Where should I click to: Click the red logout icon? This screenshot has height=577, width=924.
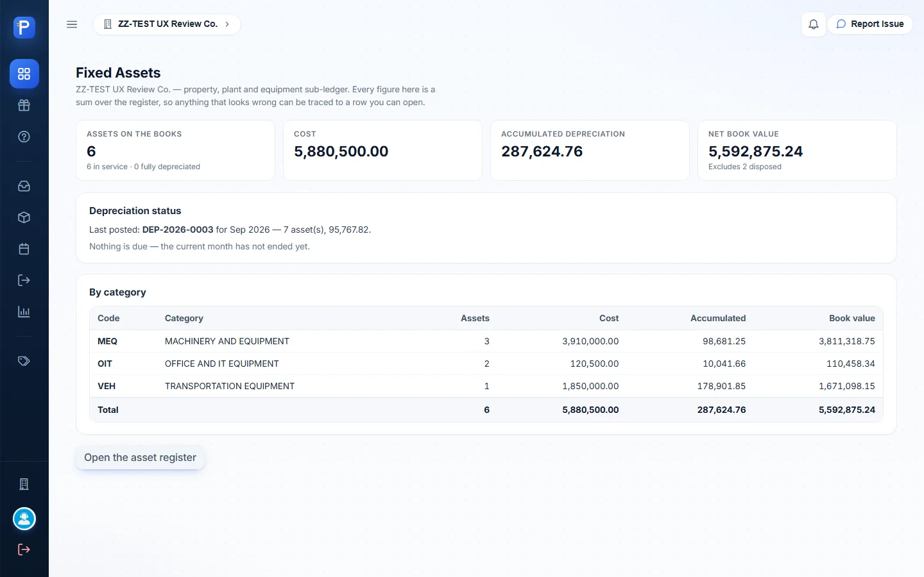tap(24, 549)
